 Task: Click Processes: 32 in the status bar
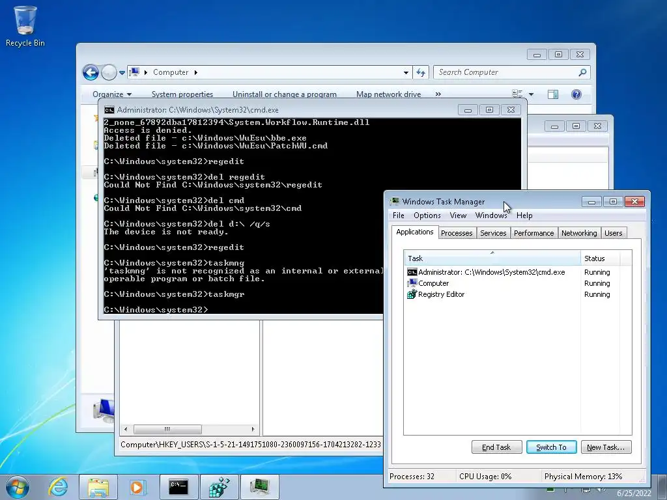click(x=412, y=476)
